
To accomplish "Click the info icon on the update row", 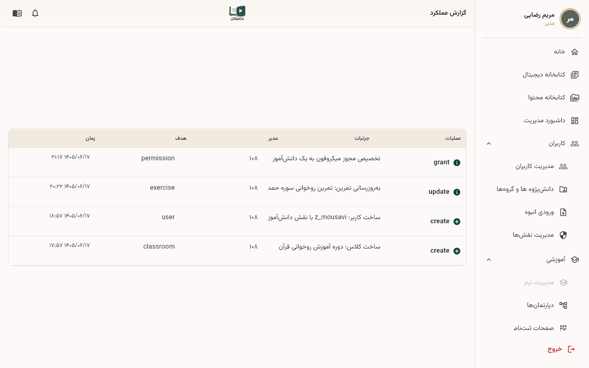I will [457, 192].
